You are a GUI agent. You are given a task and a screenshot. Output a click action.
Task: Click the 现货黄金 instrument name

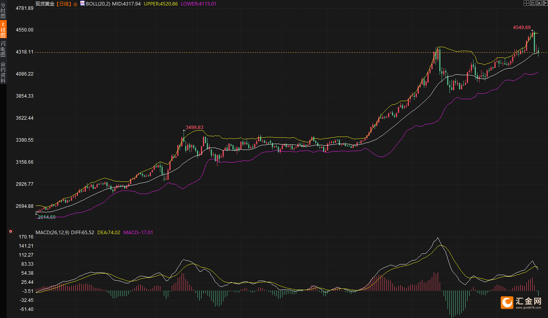[x=45, y=4]
